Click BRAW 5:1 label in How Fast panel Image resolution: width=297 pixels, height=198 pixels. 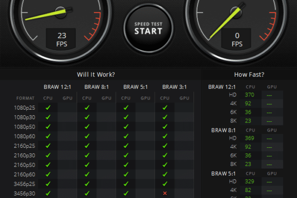(x=223, y=174)
